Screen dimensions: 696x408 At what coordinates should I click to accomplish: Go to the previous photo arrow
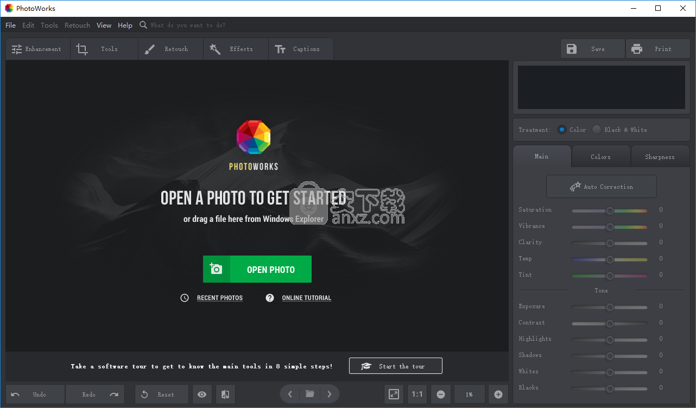click(290, 394)
